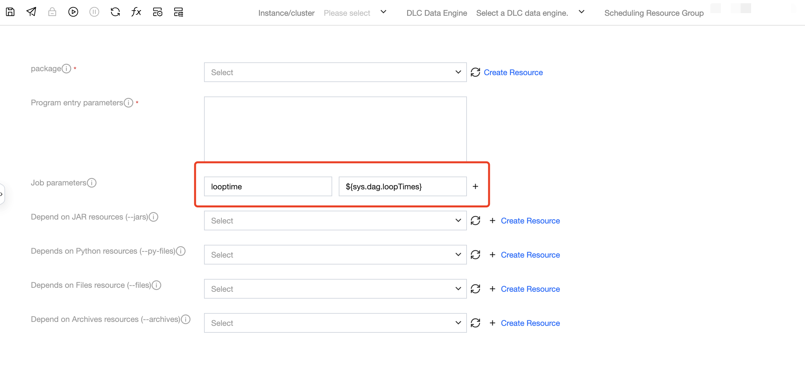Image resolution: width=805 pixels, height=380 pixels.
Task: Click the lock icon in toolbar
Action: tap(52, 12)
